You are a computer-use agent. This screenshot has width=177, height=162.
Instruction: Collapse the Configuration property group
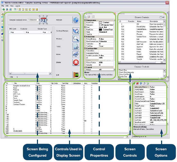pos(85,48)
